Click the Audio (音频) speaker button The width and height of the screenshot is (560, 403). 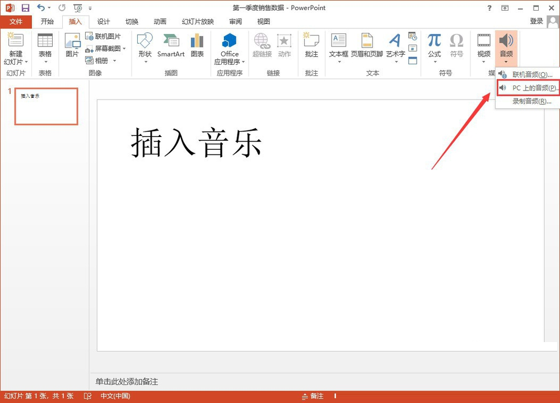[506, 45]
